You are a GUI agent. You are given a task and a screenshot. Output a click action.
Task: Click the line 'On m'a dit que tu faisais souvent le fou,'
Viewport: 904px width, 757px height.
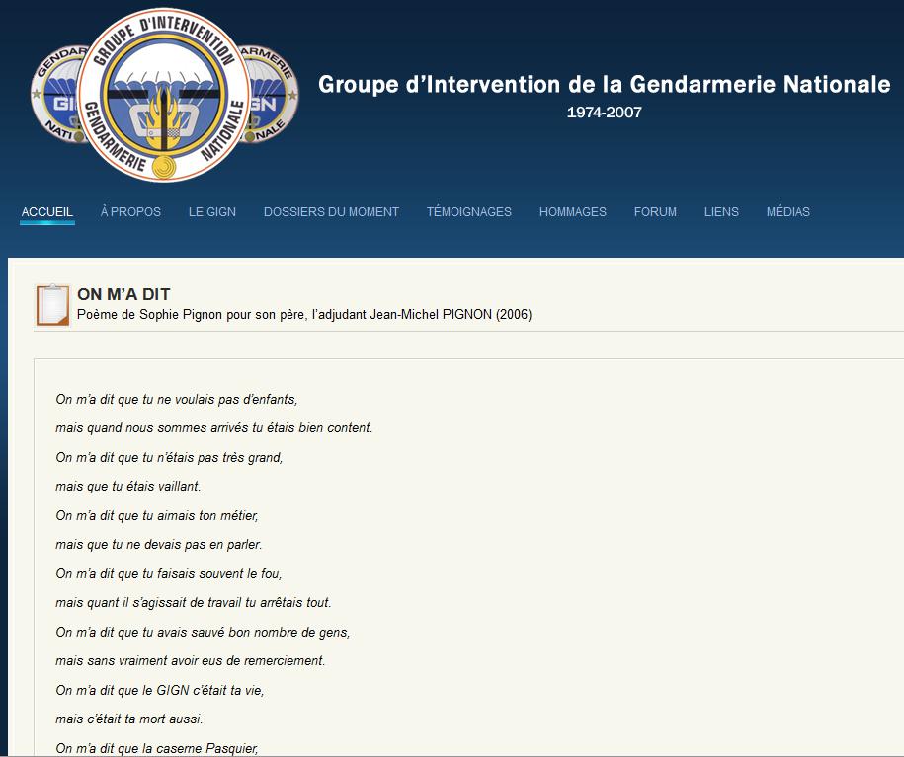pyautogui.click(x=168, y=573)
